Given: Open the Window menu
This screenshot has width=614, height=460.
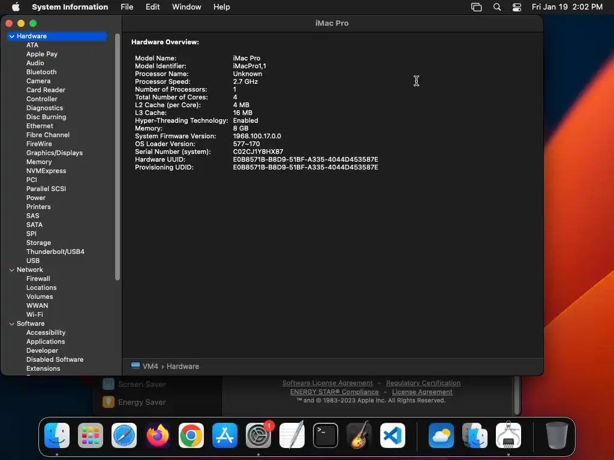Looking at the screenshot, I should [186, 7].
